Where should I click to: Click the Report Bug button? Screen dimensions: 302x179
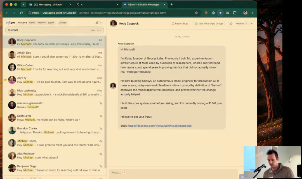click(180, 24)
